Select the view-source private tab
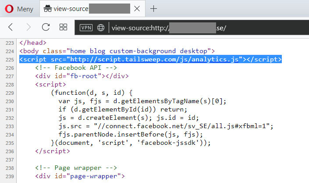This screenshot has height=183, width=309. coord(92,9)
